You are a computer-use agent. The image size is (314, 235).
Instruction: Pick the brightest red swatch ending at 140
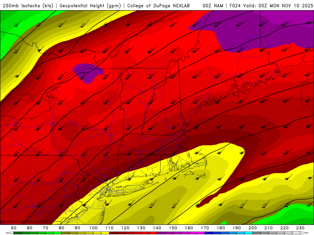click(153, 233)
